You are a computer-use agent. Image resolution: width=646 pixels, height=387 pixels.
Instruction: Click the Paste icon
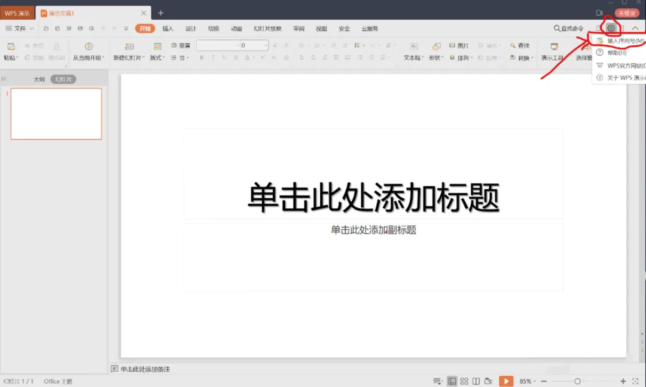[11, 47]
